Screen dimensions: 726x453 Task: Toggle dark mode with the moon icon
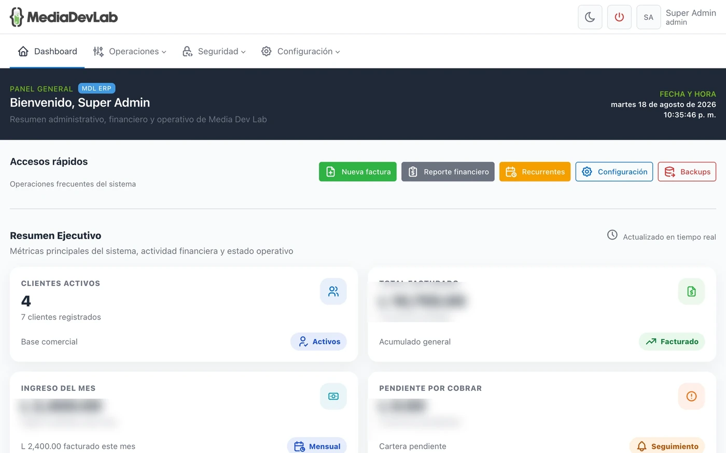[x=590, y=17]
